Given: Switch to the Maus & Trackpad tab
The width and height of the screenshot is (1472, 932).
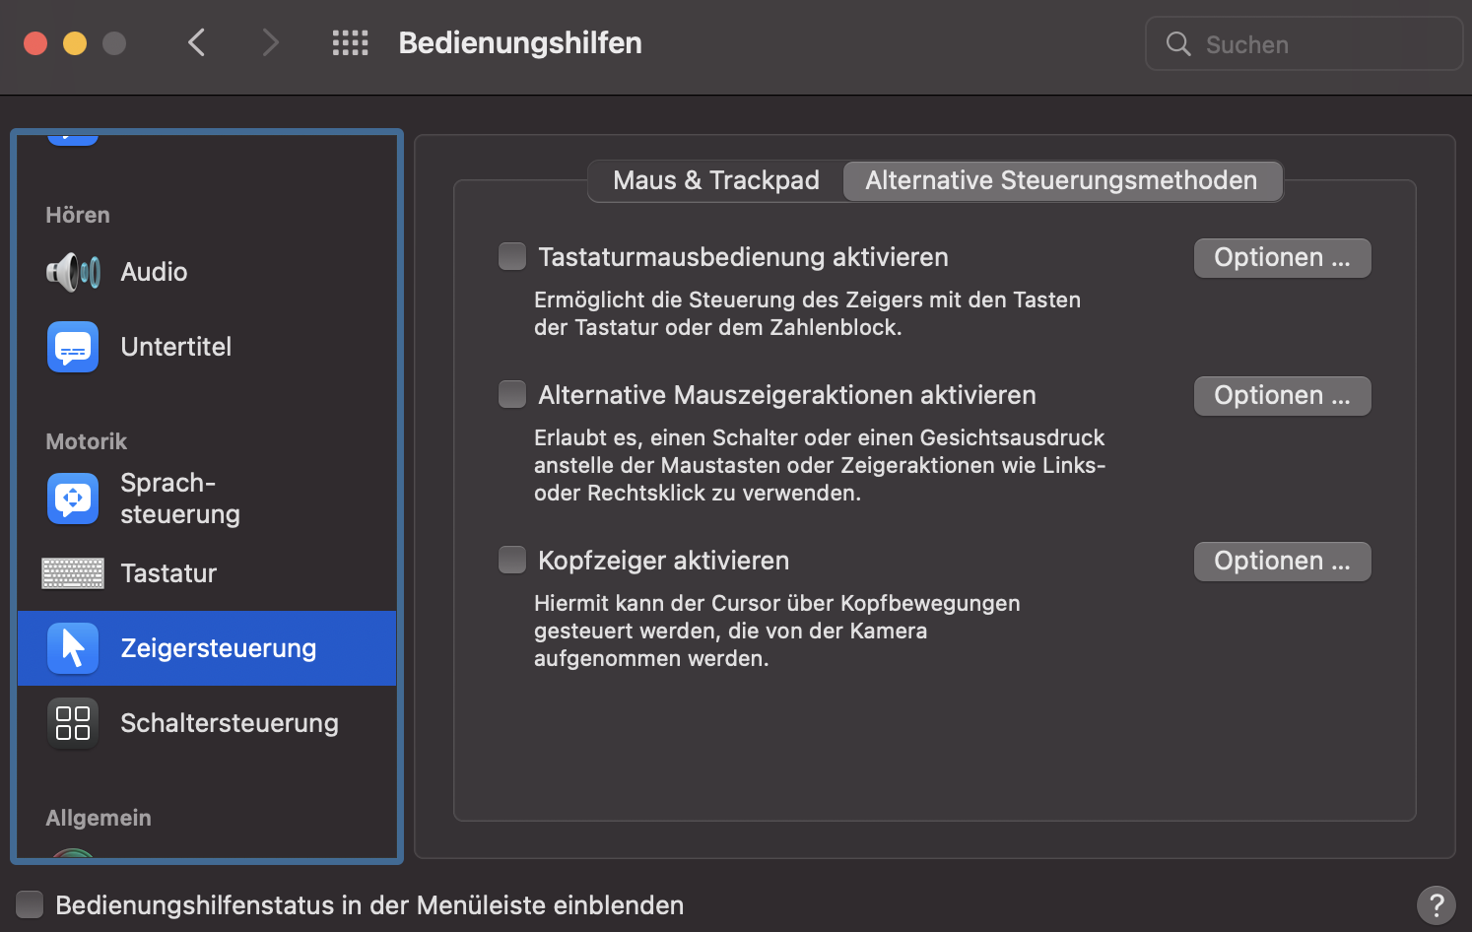Looking at the screenshot, I should pyautogui.click(x=716, y=181).
